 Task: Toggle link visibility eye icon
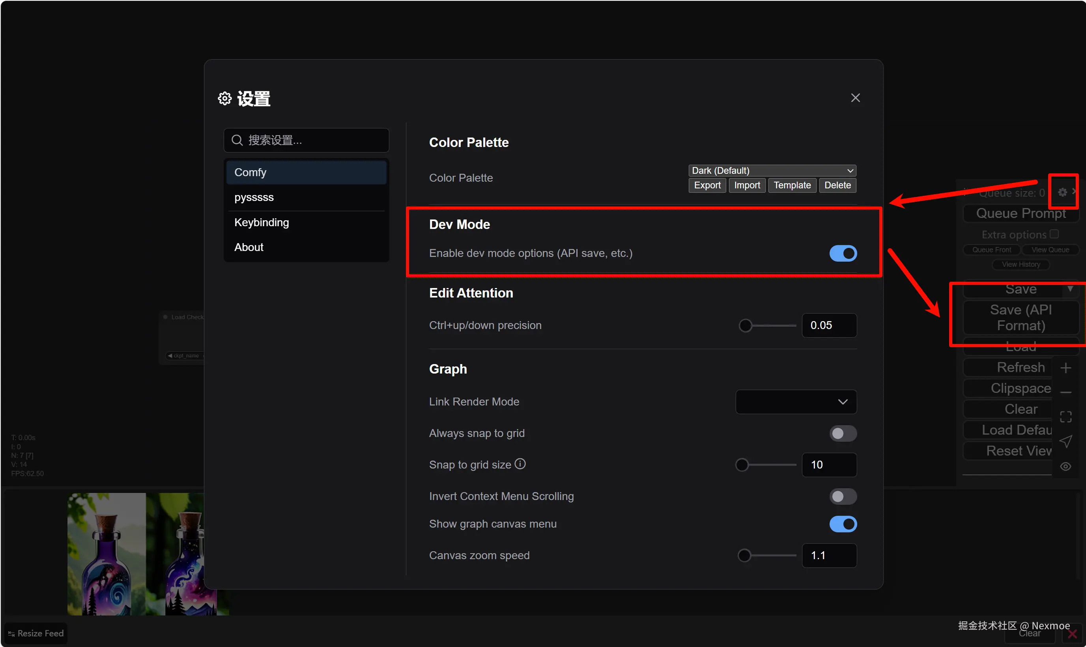pos(1065,467)
